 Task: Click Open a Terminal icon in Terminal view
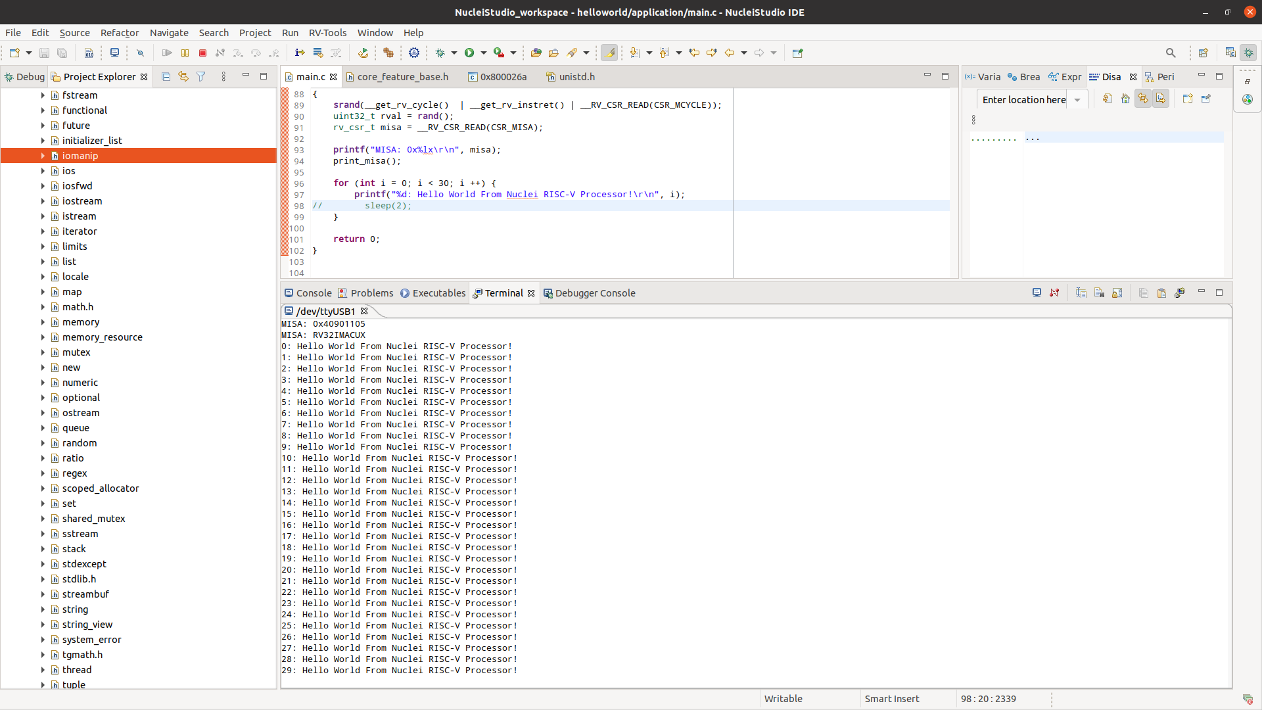pos(1037,293)
